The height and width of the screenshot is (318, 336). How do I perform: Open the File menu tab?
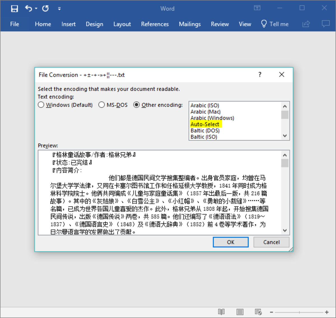coord(15,24)
